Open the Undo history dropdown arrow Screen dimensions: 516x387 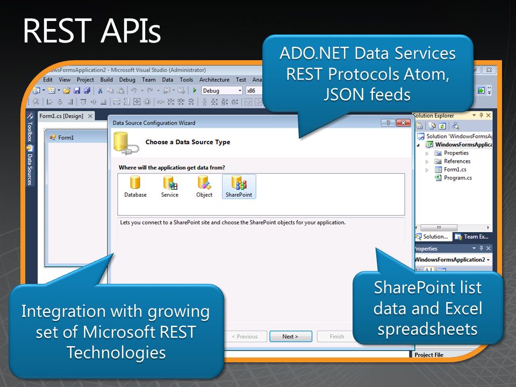click(x=142, y=90)
